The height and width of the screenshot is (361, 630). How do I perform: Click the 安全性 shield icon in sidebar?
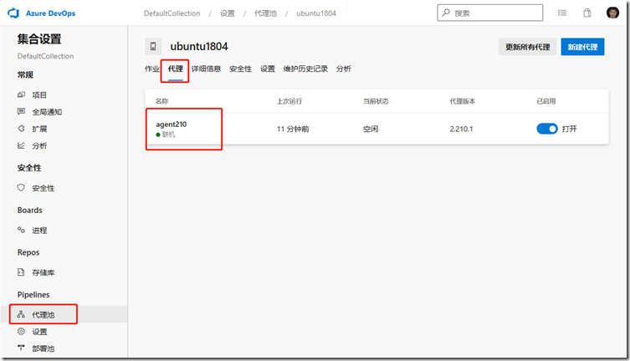point(21,188)
